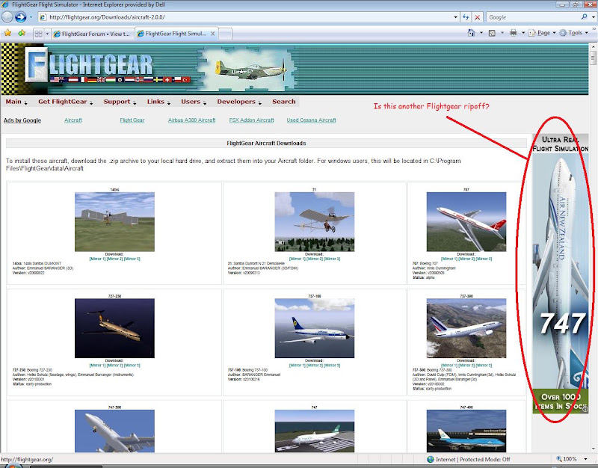Click the Air France 737-300 thumbnail
This screenshot has height=468, width=598.
(466, 328)
